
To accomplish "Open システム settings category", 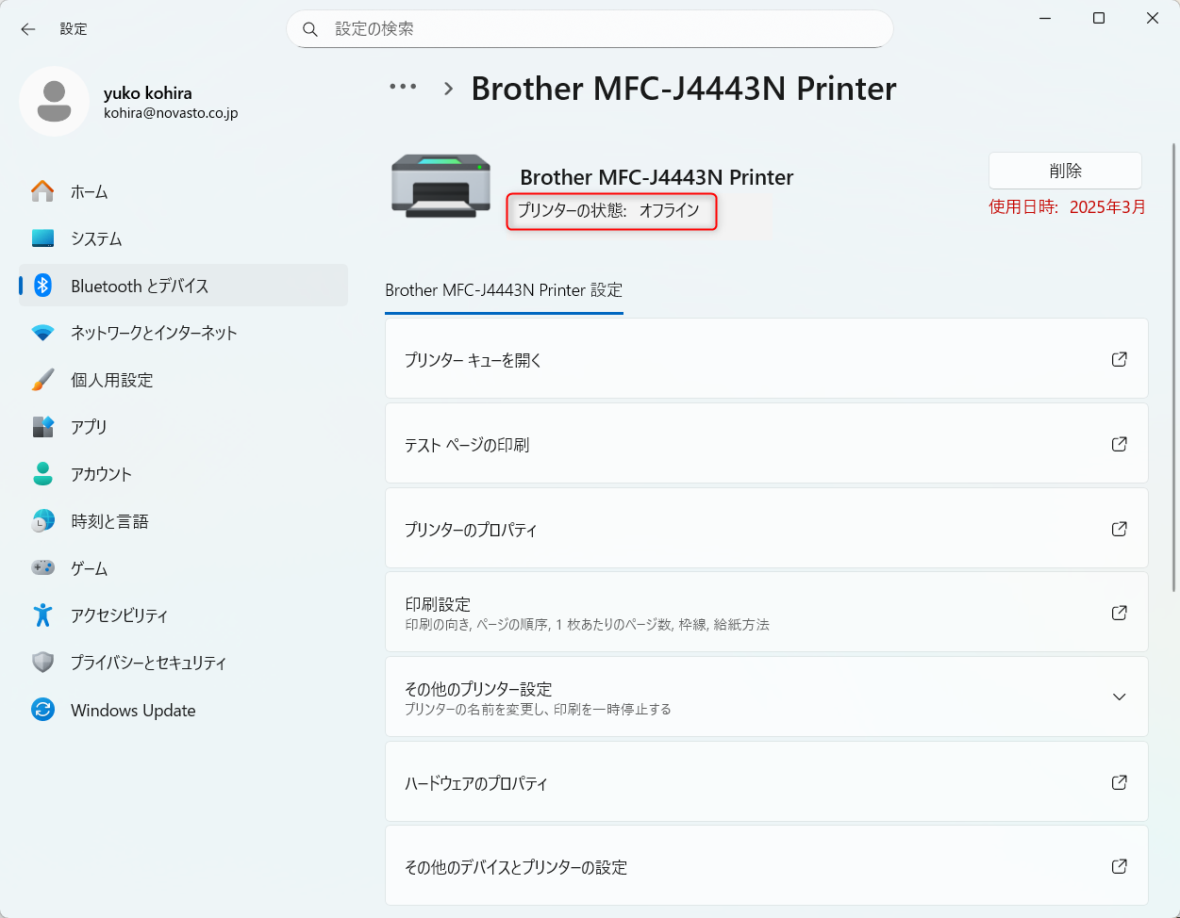I will coord(183,238).
